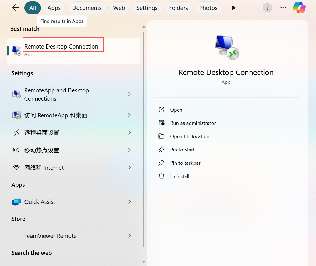Click the large Remote Desktop Connection preview icon
Viewport: 316px width, 266px height.
click(227, 47)
